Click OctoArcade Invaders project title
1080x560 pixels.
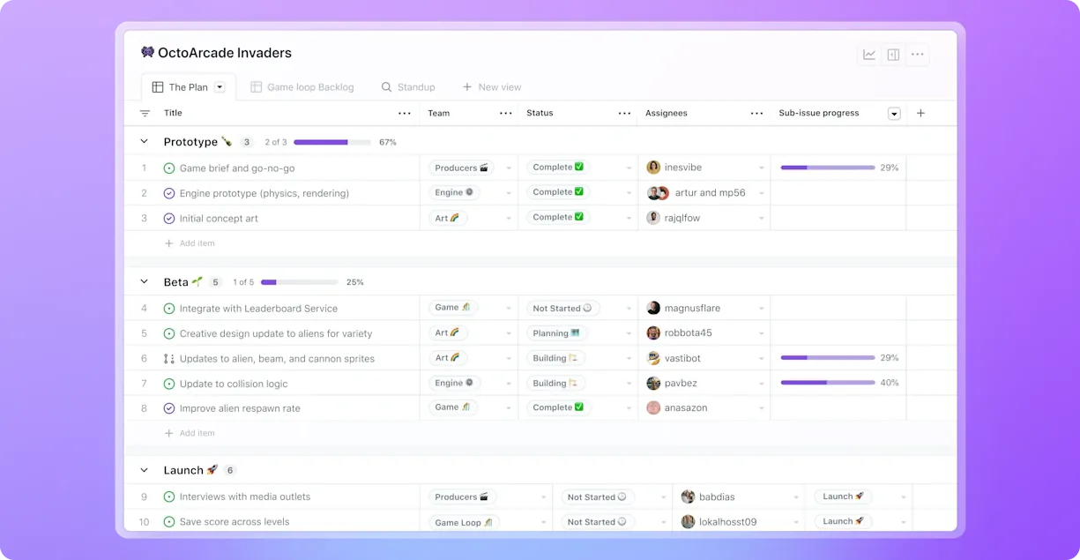(x=225, y=53)
